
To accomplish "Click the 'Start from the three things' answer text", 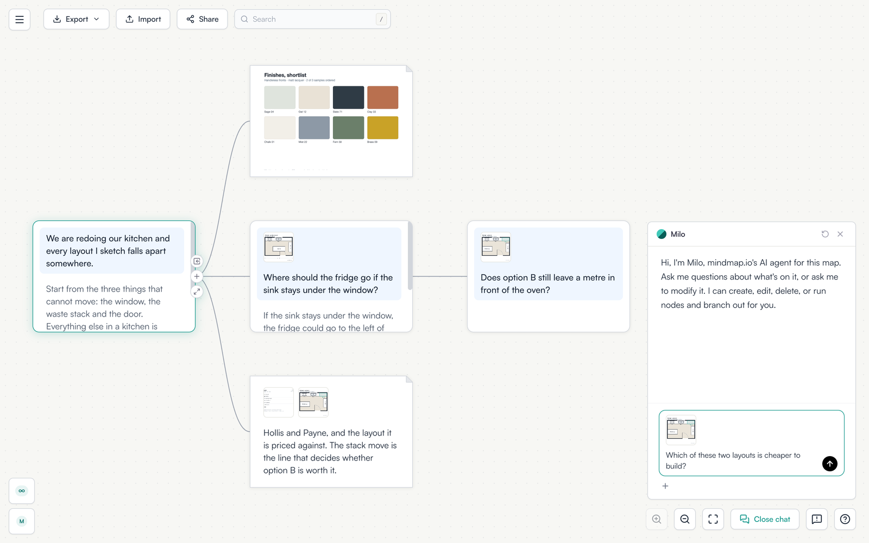I will coord(104,307).
